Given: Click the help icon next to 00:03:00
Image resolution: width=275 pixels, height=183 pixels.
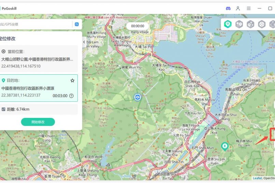Looking at the screenshot, I should pos(71,96).
